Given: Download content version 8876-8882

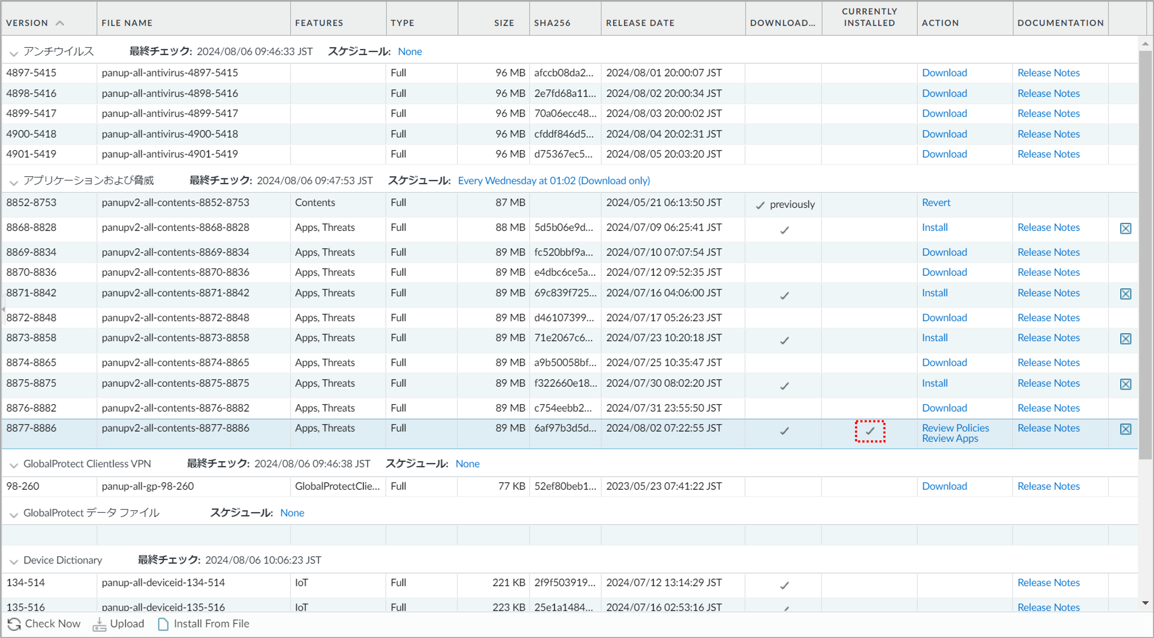Looking at the screenshot, I should 944,408.
